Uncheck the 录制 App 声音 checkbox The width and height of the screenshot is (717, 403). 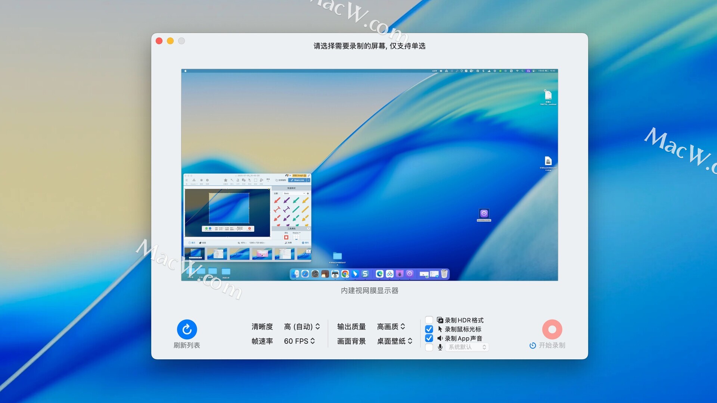tap(429, 338)
